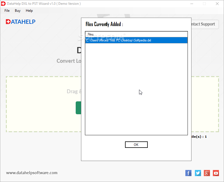Open the Google Plus social icon
Screen dimensions: 224x182
[x=207, y=173]
